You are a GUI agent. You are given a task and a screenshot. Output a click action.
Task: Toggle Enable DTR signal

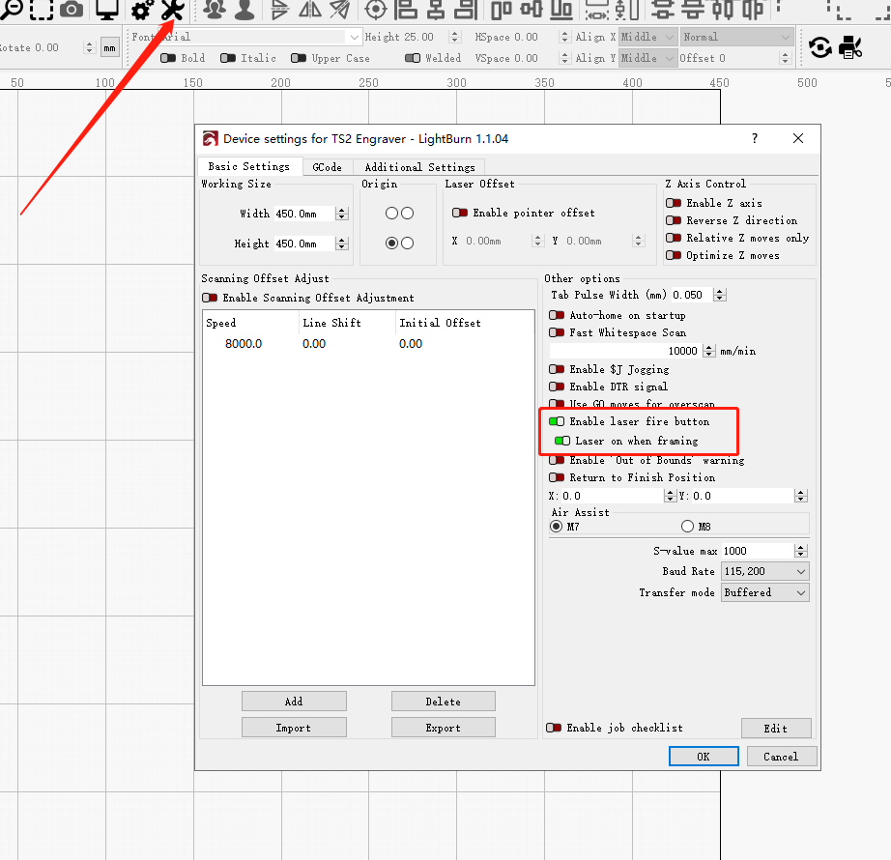point(557,387)
